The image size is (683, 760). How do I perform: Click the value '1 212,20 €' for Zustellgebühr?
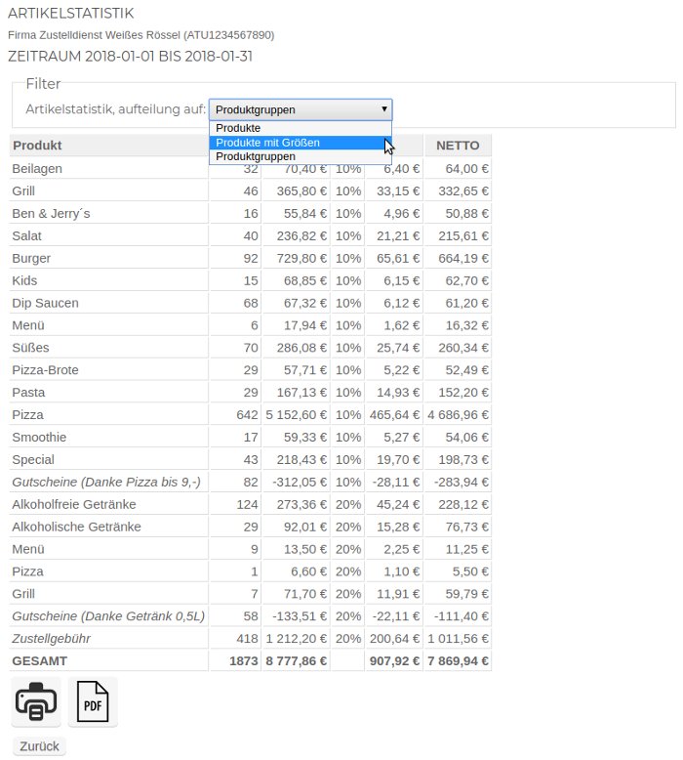297,638
